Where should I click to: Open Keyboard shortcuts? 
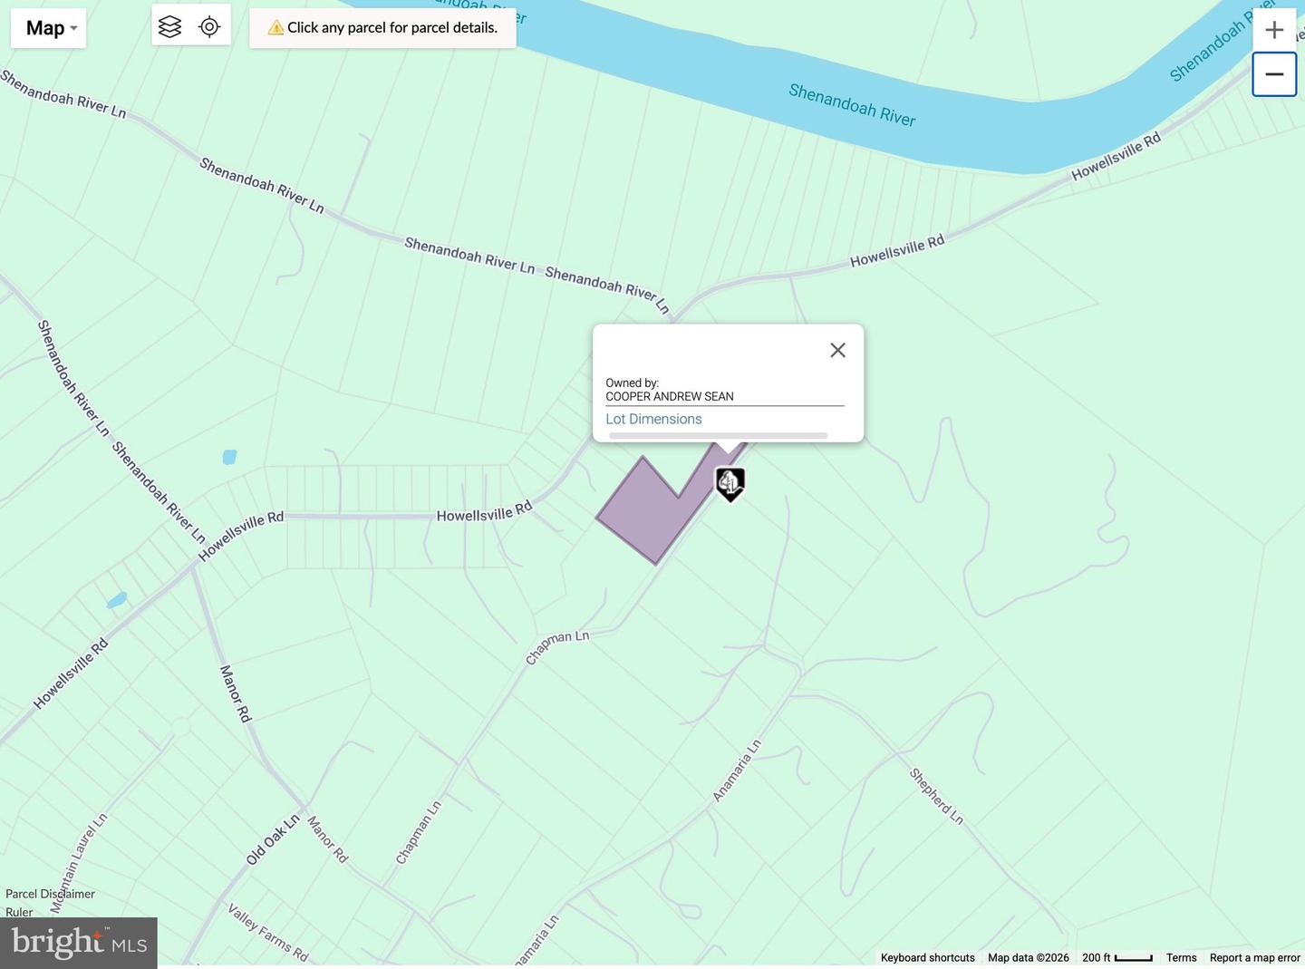tap(927, 957)
